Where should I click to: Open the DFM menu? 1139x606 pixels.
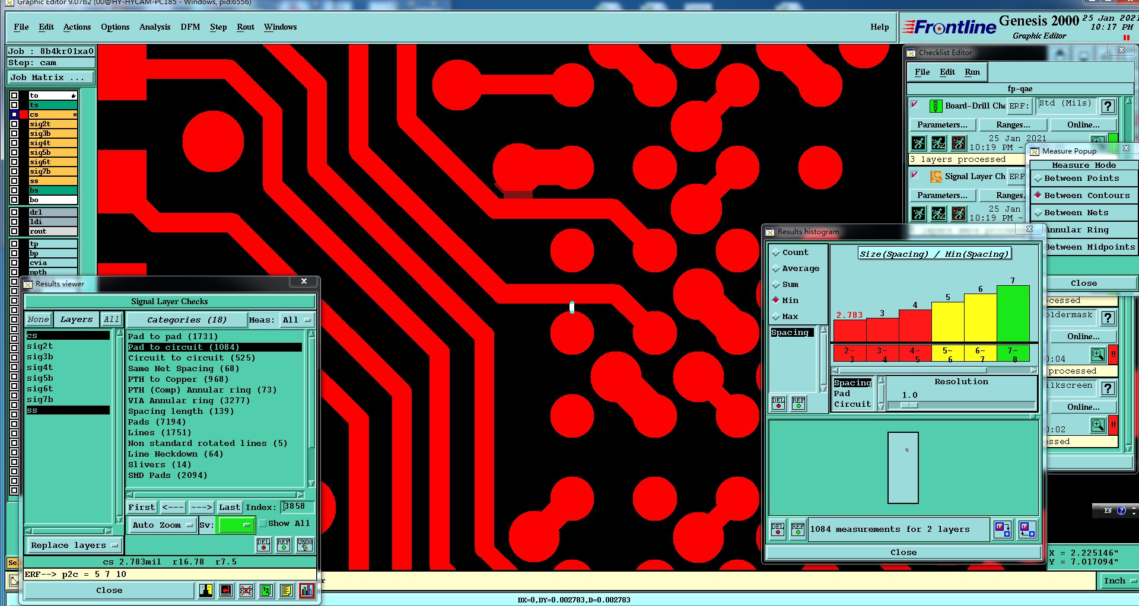190,27
